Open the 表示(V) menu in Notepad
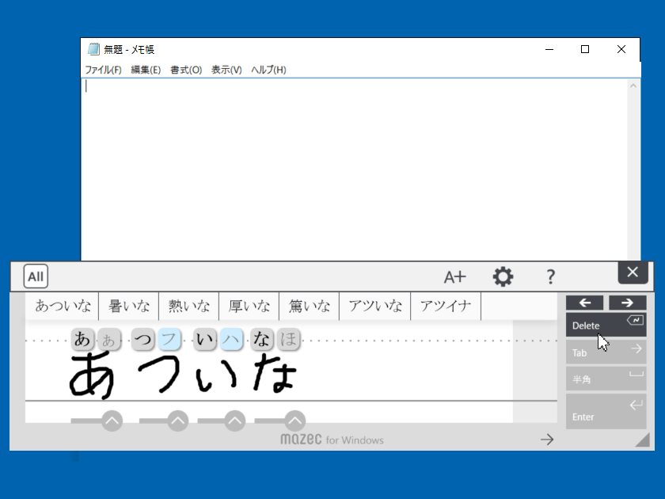 coord(226,70)
